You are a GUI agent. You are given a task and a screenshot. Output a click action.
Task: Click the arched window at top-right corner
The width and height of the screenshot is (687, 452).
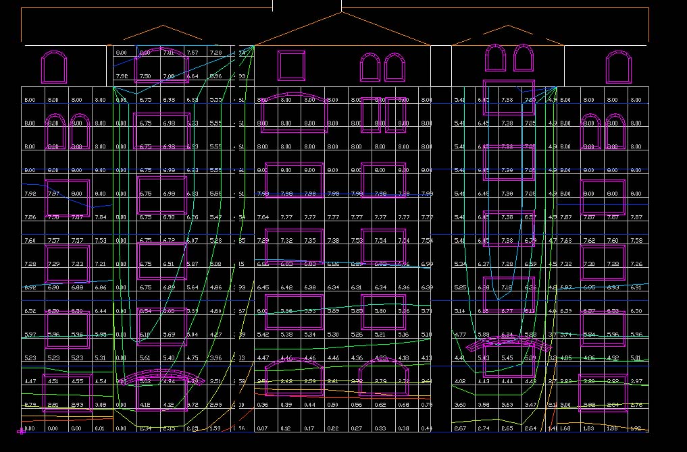point(619,65)
